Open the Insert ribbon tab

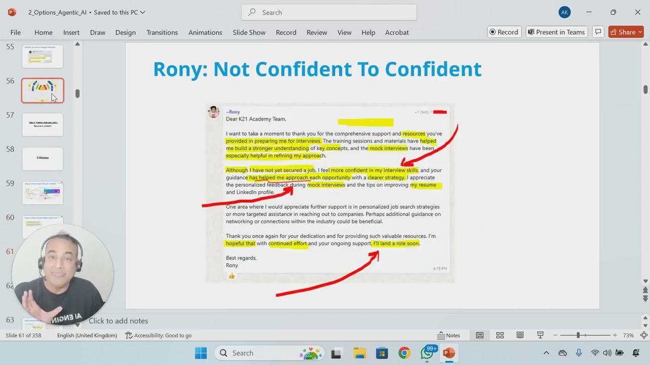(71, 32)
